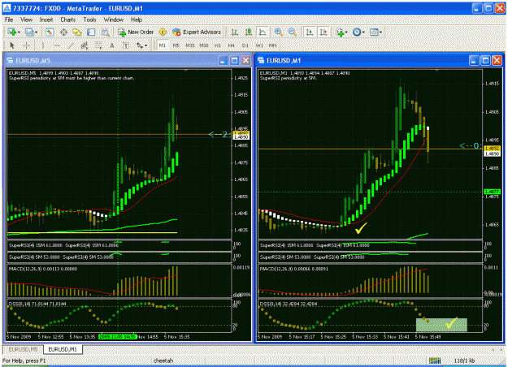Open the Profiles toolbar icon

(x=29, y=32)
